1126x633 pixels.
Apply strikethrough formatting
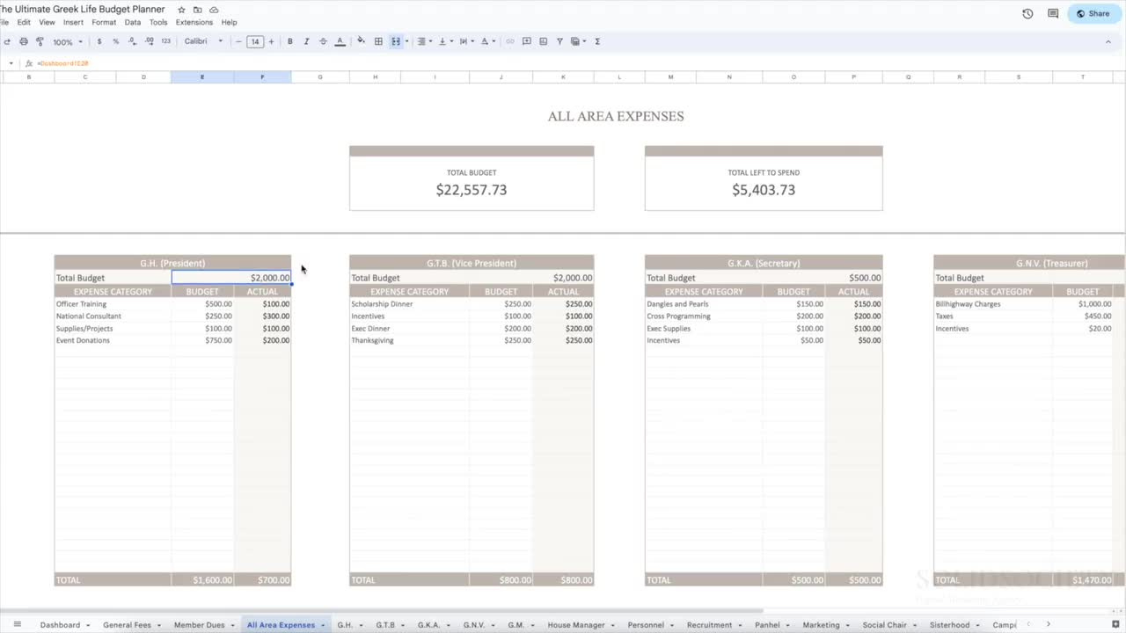pos(323,41)
